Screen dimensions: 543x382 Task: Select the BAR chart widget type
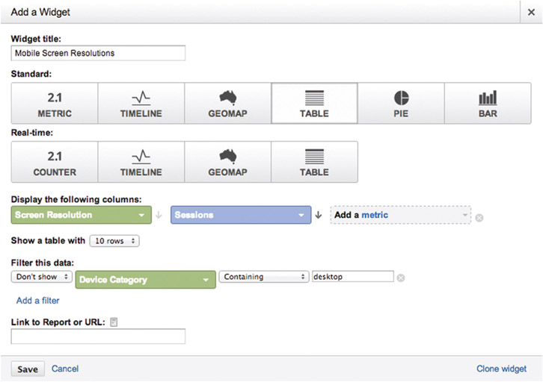click(488, 103)
